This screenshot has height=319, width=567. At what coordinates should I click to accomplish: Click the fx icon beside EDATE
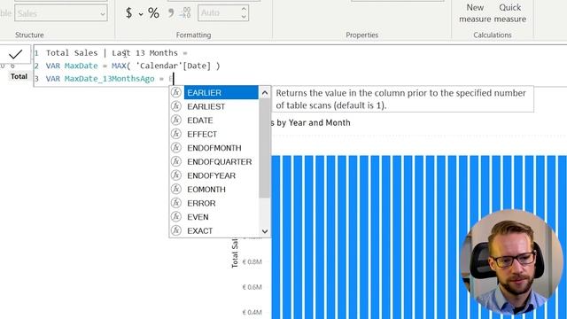tap(176, 120)
